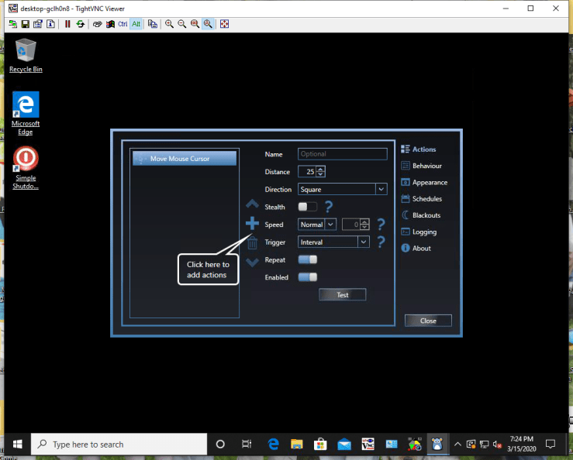Click the help question mark beside Speed
This screenshot has width=573, height=460.
pos(380,225)
